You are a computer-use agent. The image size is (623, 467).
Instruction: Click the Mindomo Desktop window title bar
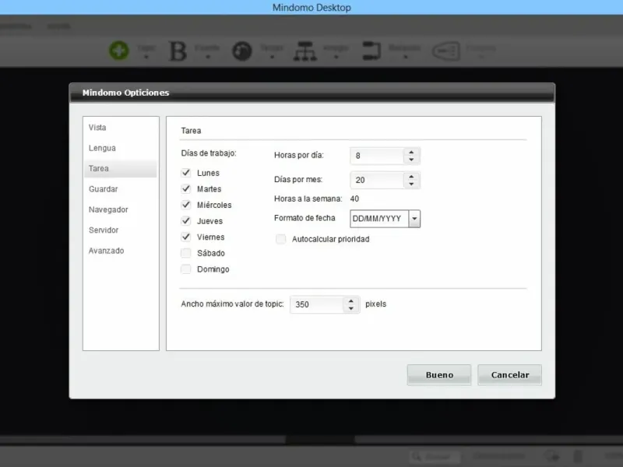click(x=311, y=8)
